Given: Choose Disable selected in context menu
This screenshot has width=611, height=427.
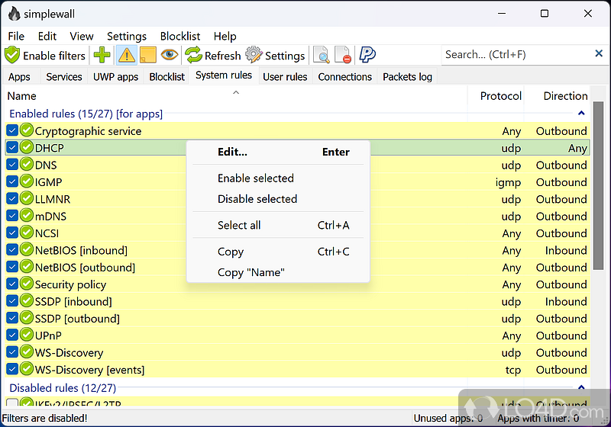Looking at the screenshot, I should [278, 199].
